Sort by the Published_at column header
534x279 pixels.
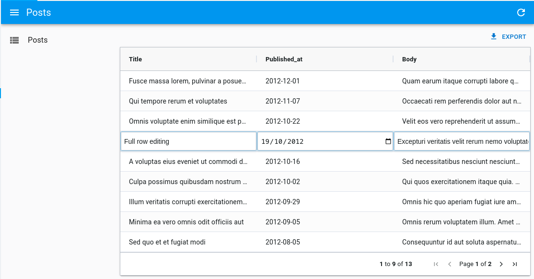(x=284, y=59)
